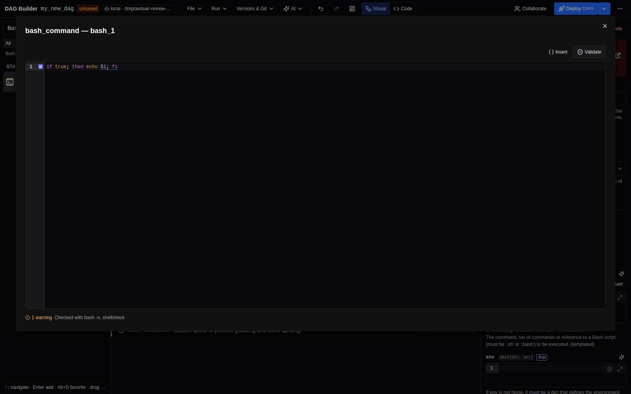
Task: Click the terminal bash operator icon
Action: [x=10, y=82]
